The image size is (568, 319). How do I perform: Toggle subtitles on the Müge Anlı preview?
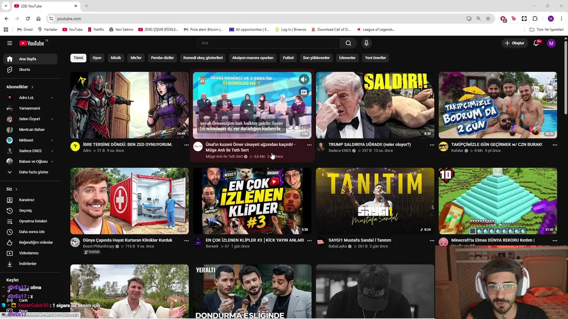(x=304, y=92)
